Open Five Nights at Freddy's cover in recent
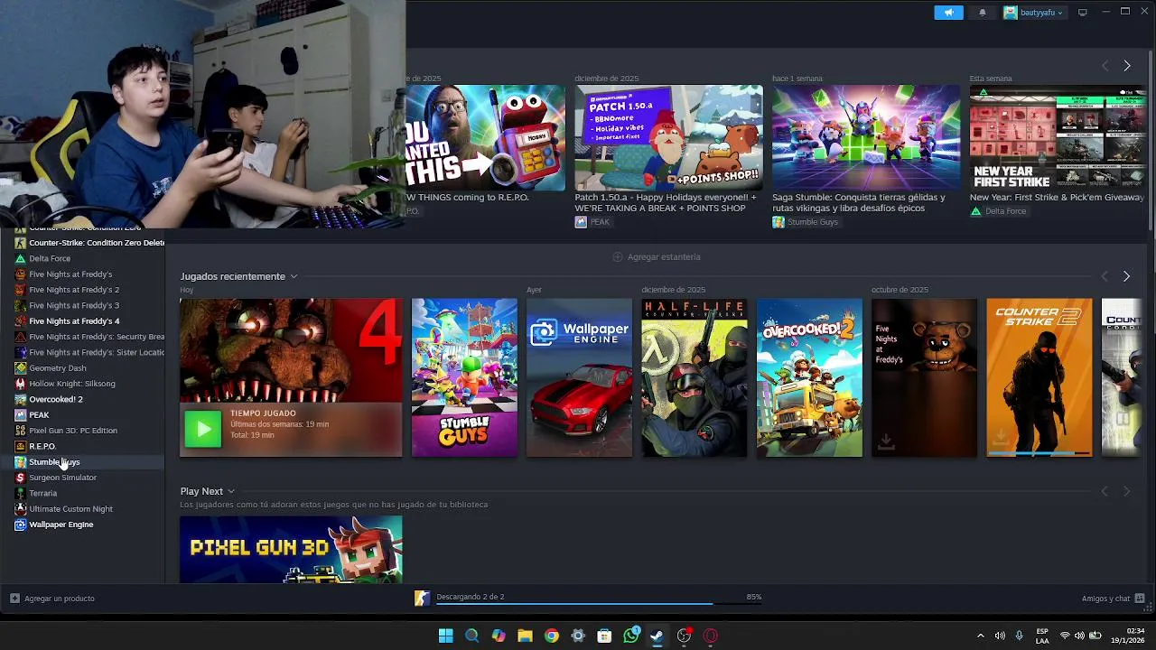The height and width of the screenshot is (650, 1156). pos(924,377)
